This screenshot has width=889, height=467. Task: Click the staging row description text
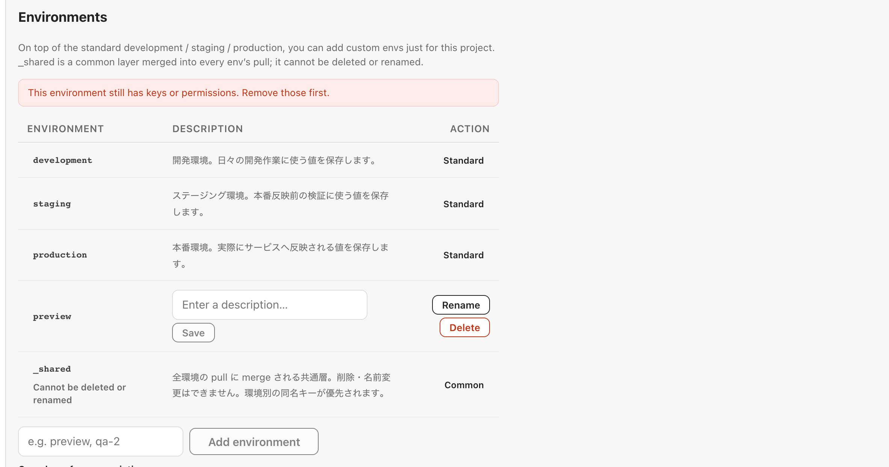tap(280, 204)
